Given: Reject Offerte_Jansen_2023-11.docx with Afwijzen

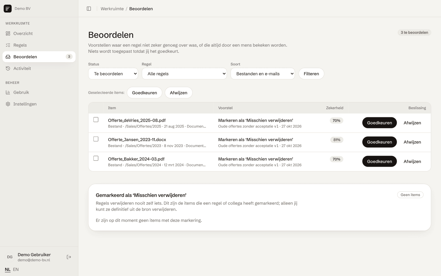Looking at the screenshot, I should point(412,142).
